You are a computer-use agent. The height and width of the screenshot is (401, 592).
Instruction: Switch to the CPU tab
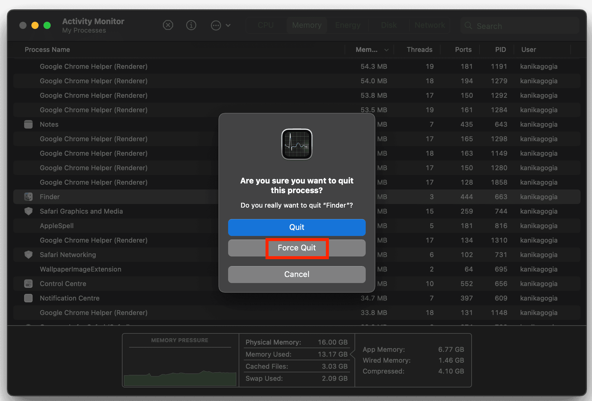point(266,25)
